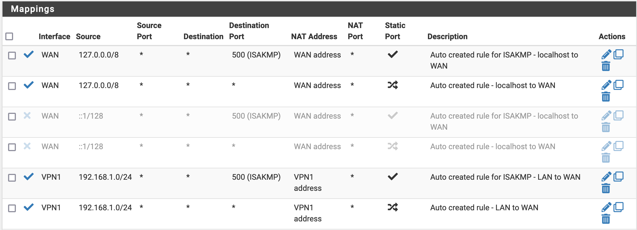Copy the last VPN1 LAN to WAN mapping
This screenshot has width=637, height=230.
618,207
